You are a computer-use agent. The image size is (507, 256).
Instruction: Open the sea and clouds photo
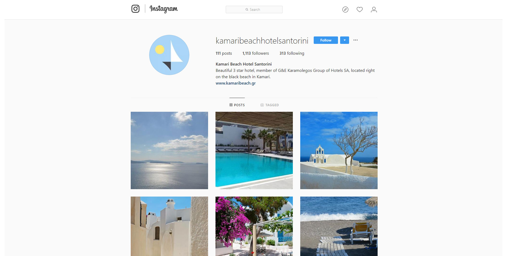click(x=169, y=150)
